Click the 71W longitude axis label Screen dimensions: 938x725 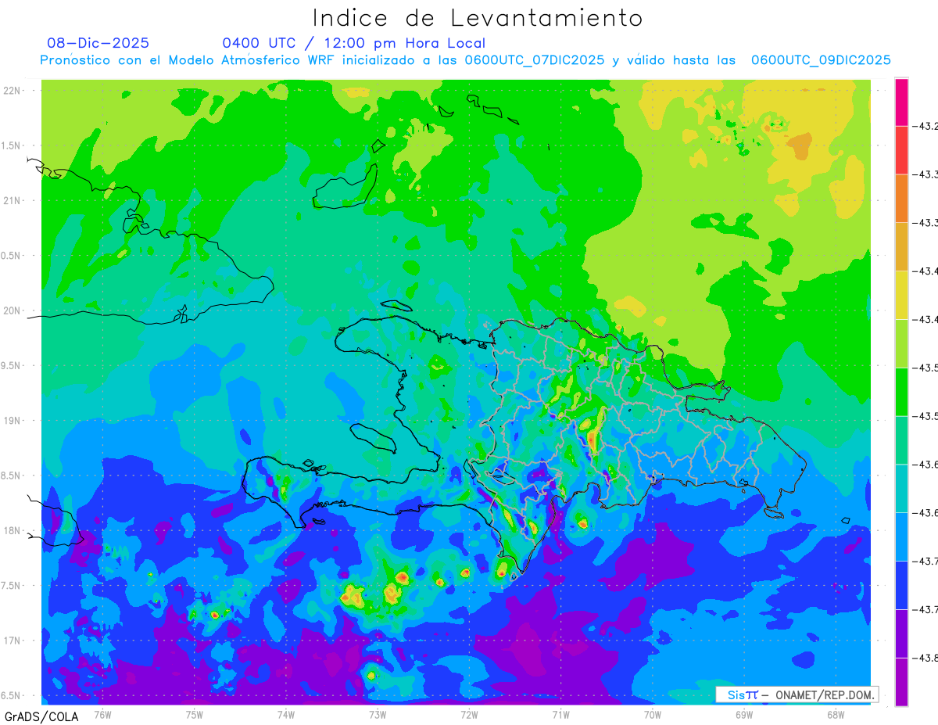pos(560,714)
